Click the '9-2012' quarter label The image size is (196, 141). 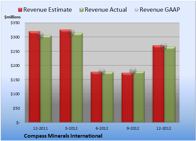click(133, 128)
